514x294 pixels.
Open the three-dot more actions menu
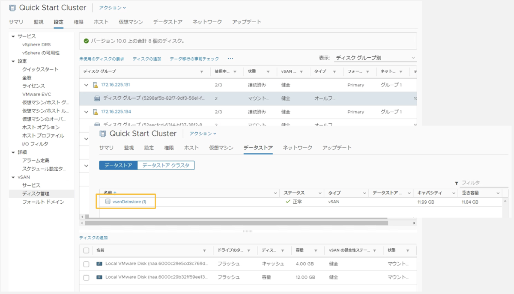tap(230, 59)
